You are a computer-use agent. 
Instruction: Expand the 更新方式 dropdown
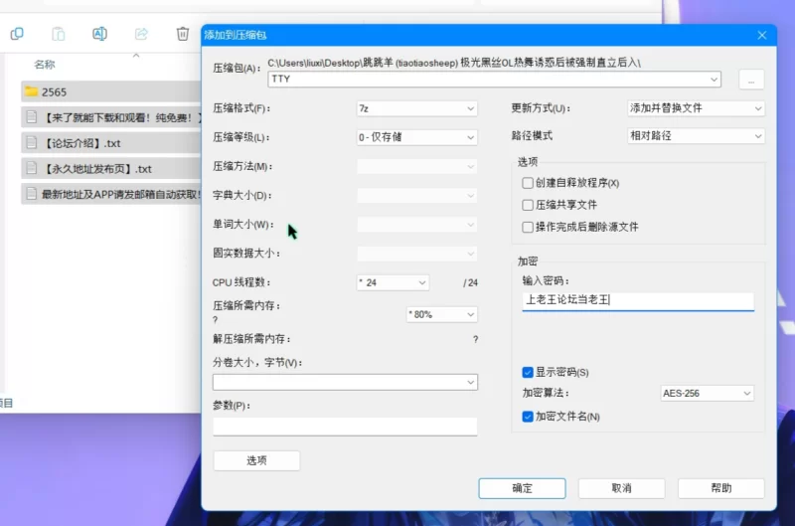coord(695,107)
